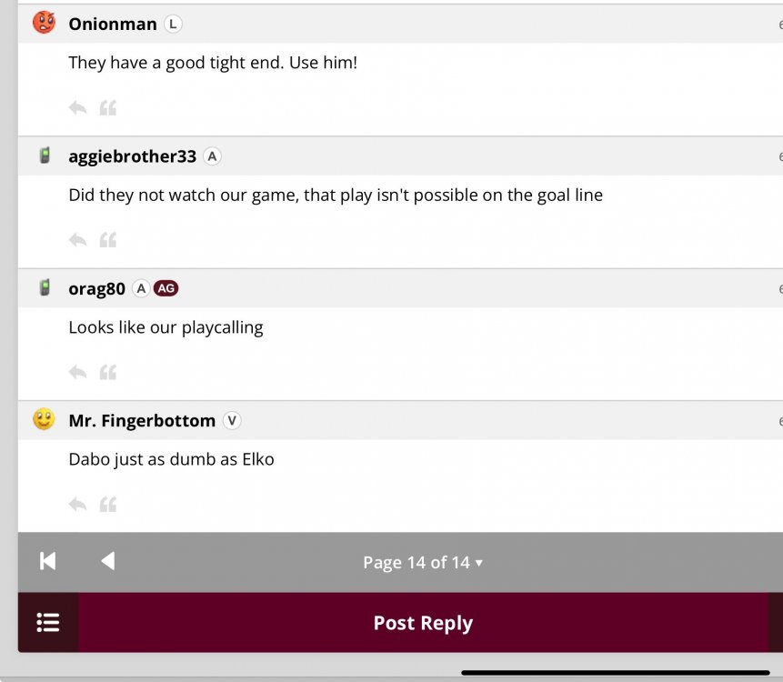Quote Mr. Fingerbottom's Dabo post
783x682 pixels.
tap(108, 504)
